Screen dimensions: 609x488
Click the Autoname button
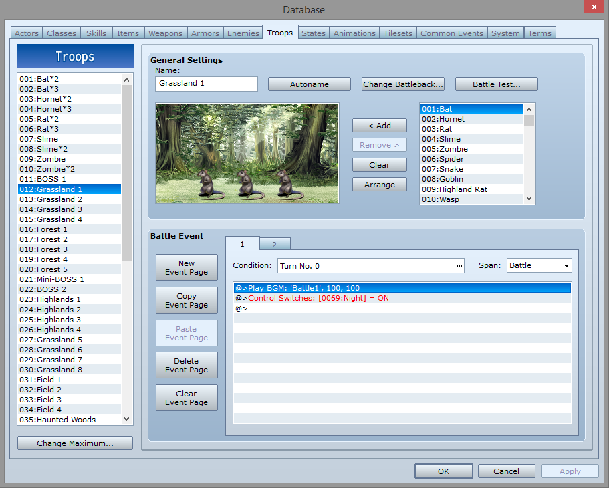point(309,84)
